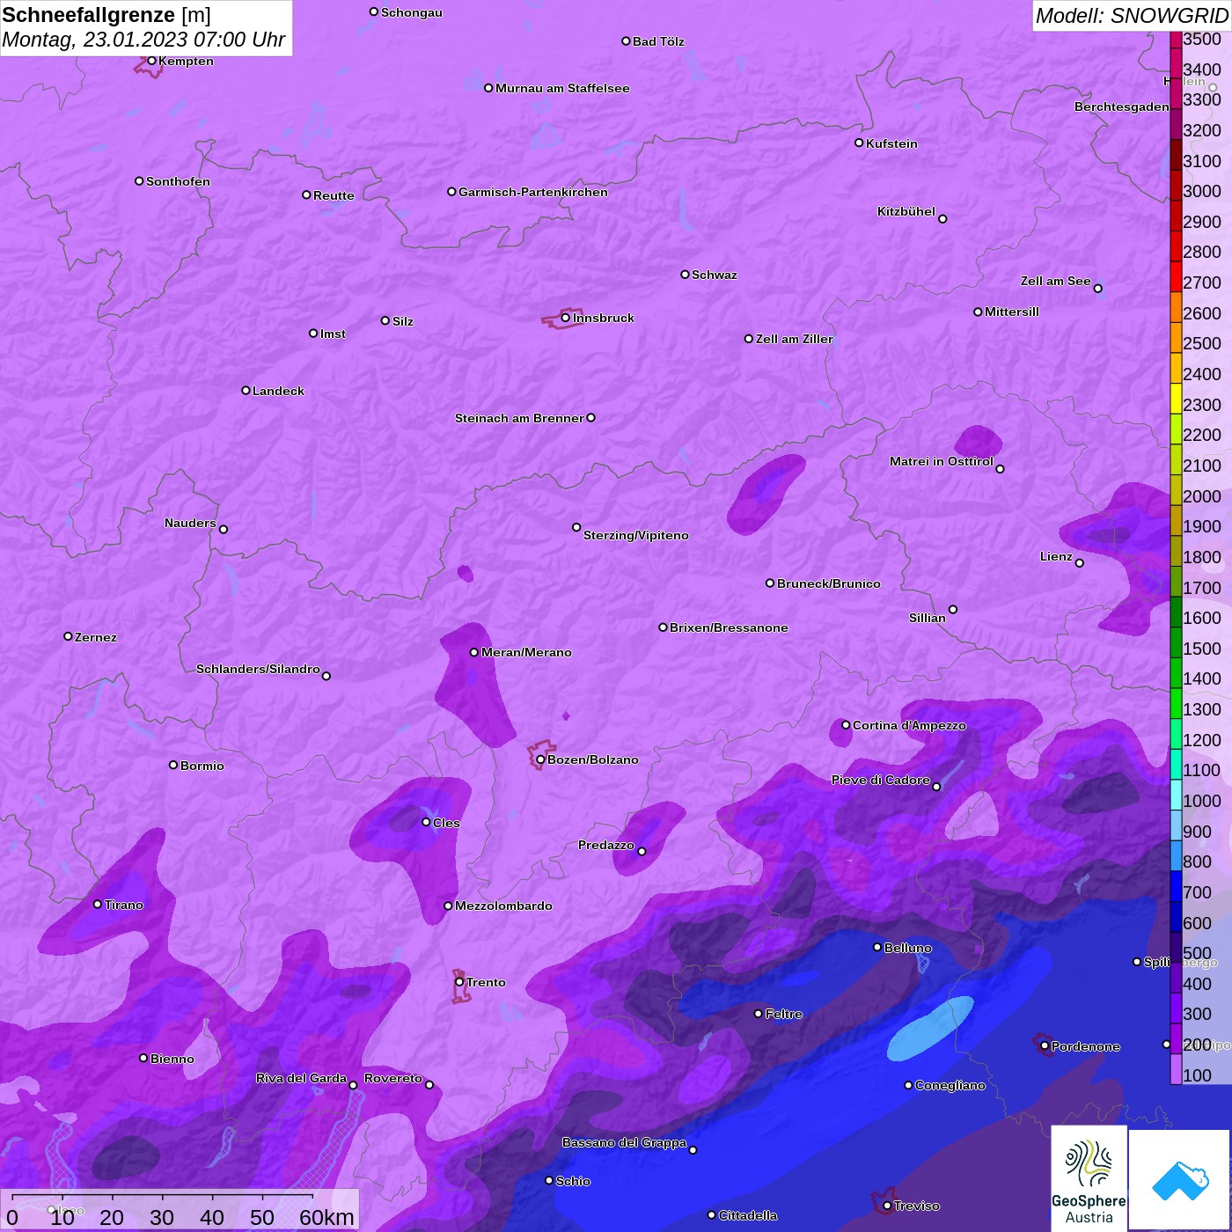Viewport: 1232px width, 1232px height.
Task: Click the Kufstein marker dot
Action: point(859,143)
